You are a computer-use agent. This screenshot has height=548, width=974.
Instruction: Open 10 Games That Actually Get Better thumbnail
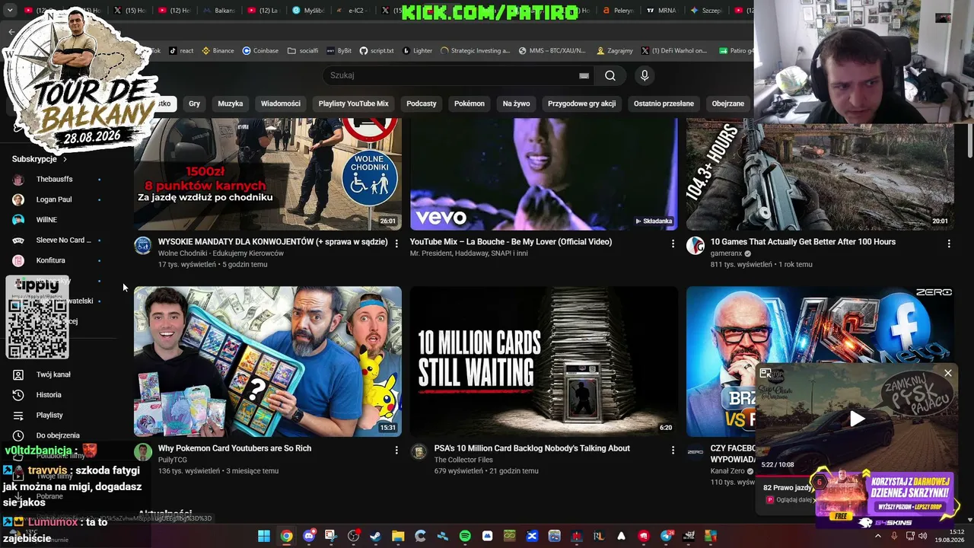pyautogui.click(x=820, y=174)
